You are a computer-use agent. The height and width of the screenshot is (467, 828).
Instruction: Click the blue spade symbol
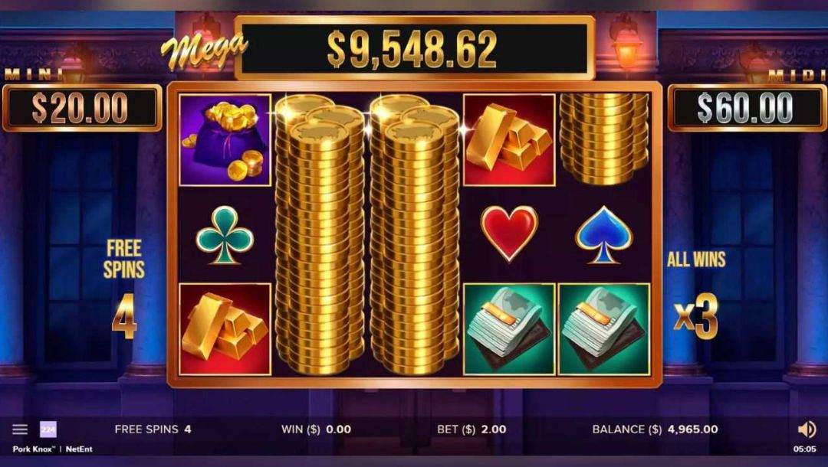pos(604,234)
